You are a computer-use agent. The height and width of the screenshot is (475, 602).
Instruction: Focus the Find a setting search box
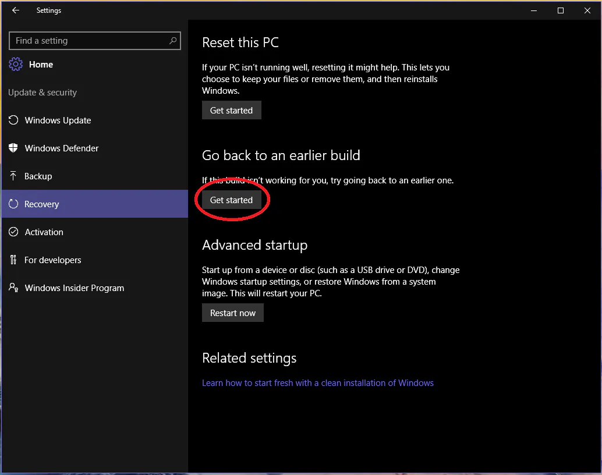coord(95,41)
